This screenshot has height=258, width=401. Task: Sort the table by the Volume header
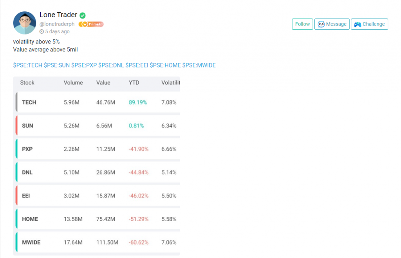tap(73, 83)
